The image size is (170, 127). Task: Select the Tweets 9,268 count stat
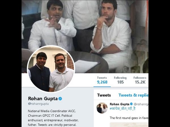(x=102, y=80)
